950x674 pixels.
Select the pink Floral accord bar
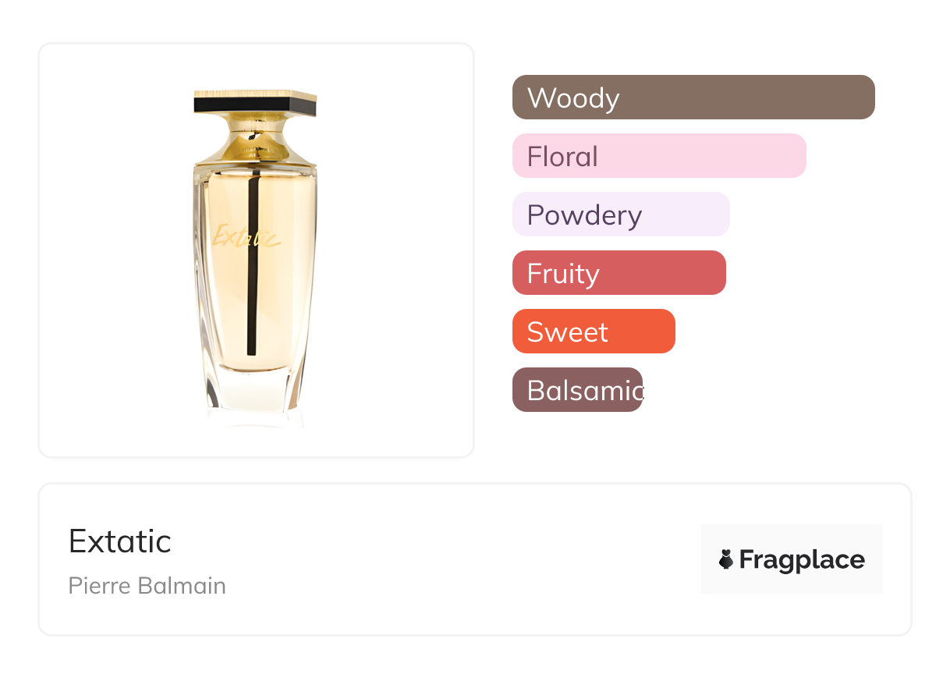[x=658, y=156]
